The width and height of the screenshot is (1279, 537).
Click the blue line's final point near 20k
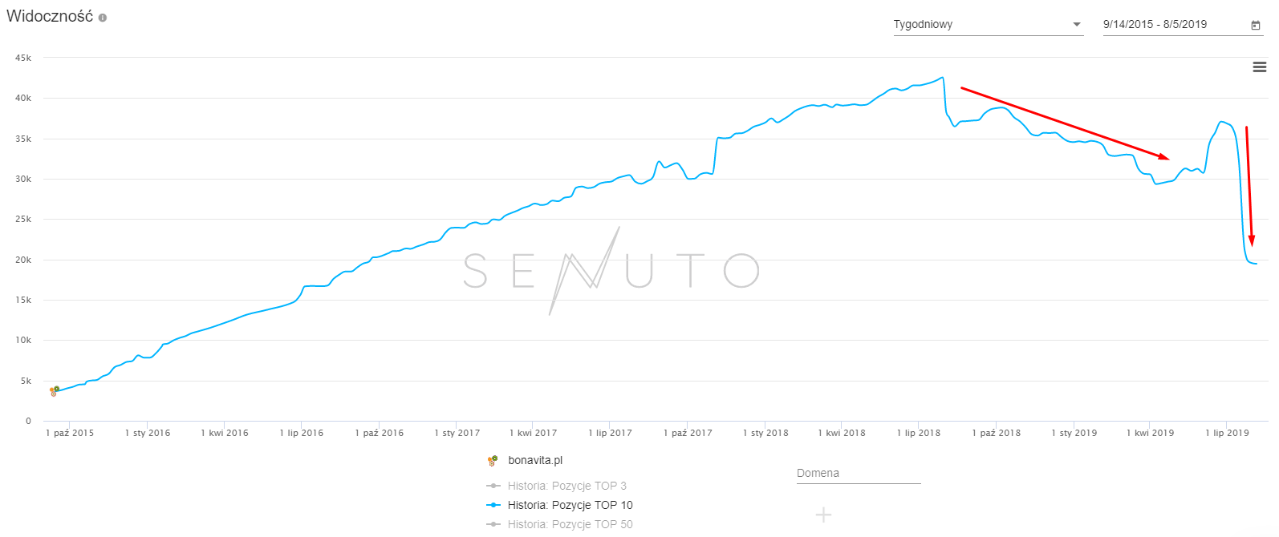1256,264
